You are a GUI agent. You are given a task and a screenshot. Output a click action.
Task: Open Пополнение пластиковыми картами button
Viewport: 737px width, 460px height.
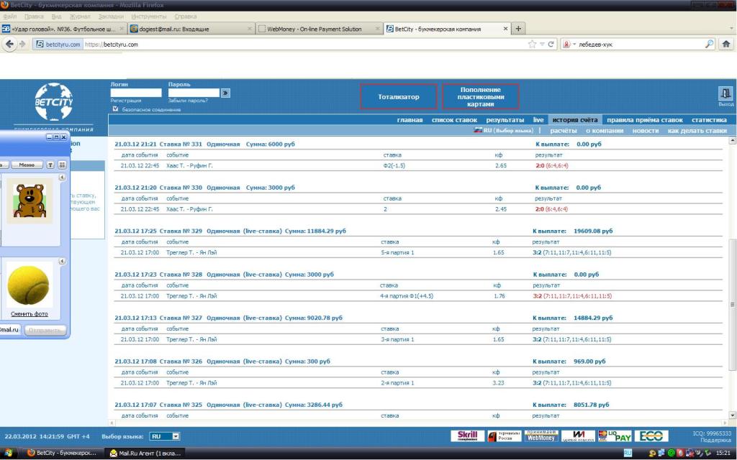point(480,97)
